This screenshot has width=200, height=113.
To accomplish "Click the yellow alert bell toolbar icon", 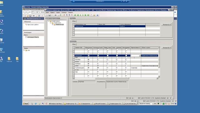I will pos(94,15).
